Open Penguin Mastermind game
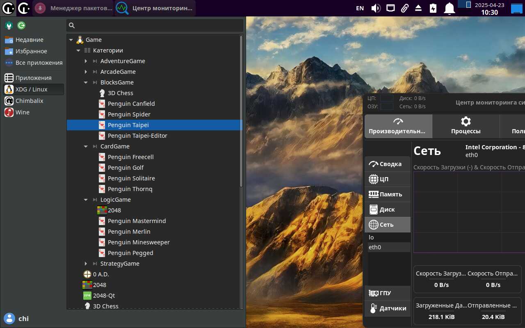Image resolution: width=525 pixels, height=328 pixels. tap(137, 221)
